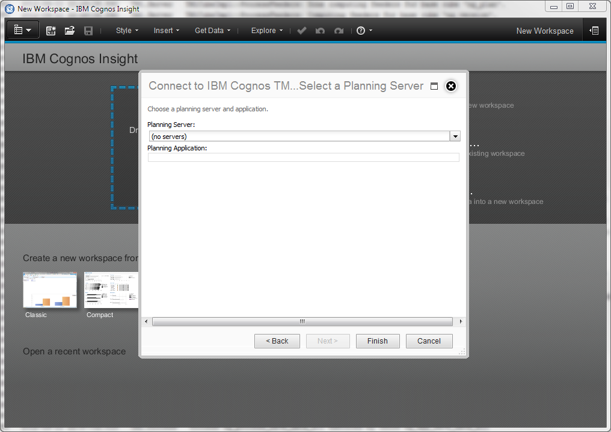Image resolution: width=611 pixels, height=432 pixels.
Task: Click the Undo arrow icon
Action: coord(320,31)
